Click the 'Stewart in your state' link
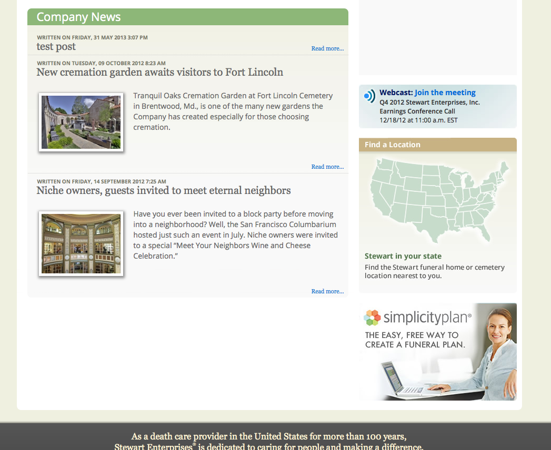This screenshot has width=551, height=450. click(x=403, y=256)
